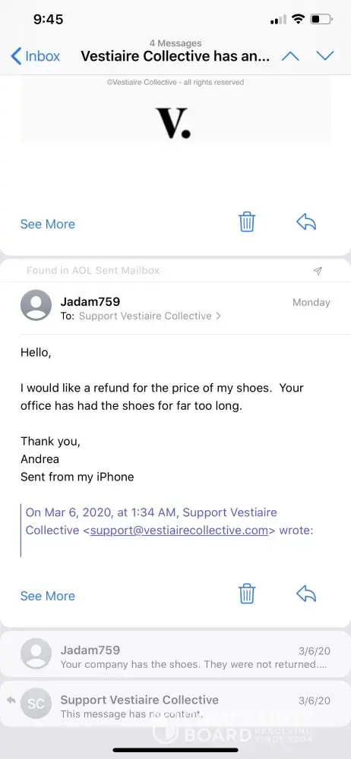Tap the sent paper plane icon
351x759 pixels.
coord(318,271)
